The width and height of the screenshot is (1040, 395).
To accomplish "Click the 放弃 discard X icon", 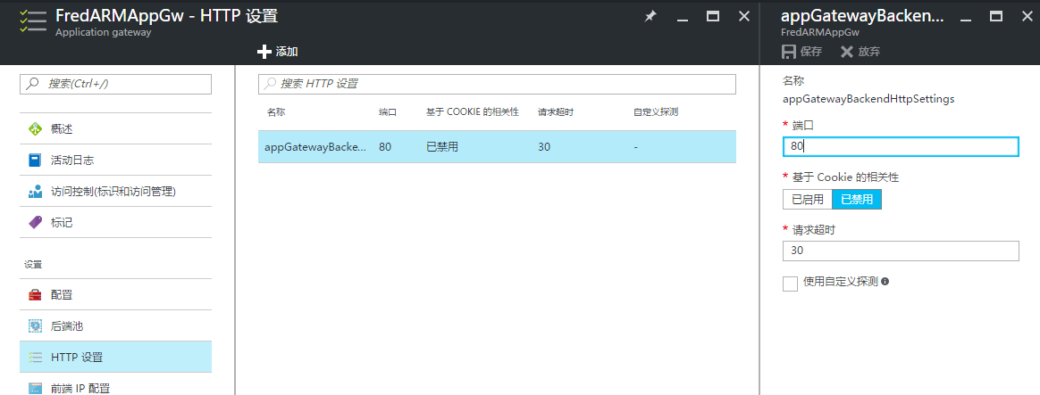I will tap(847, 52).
